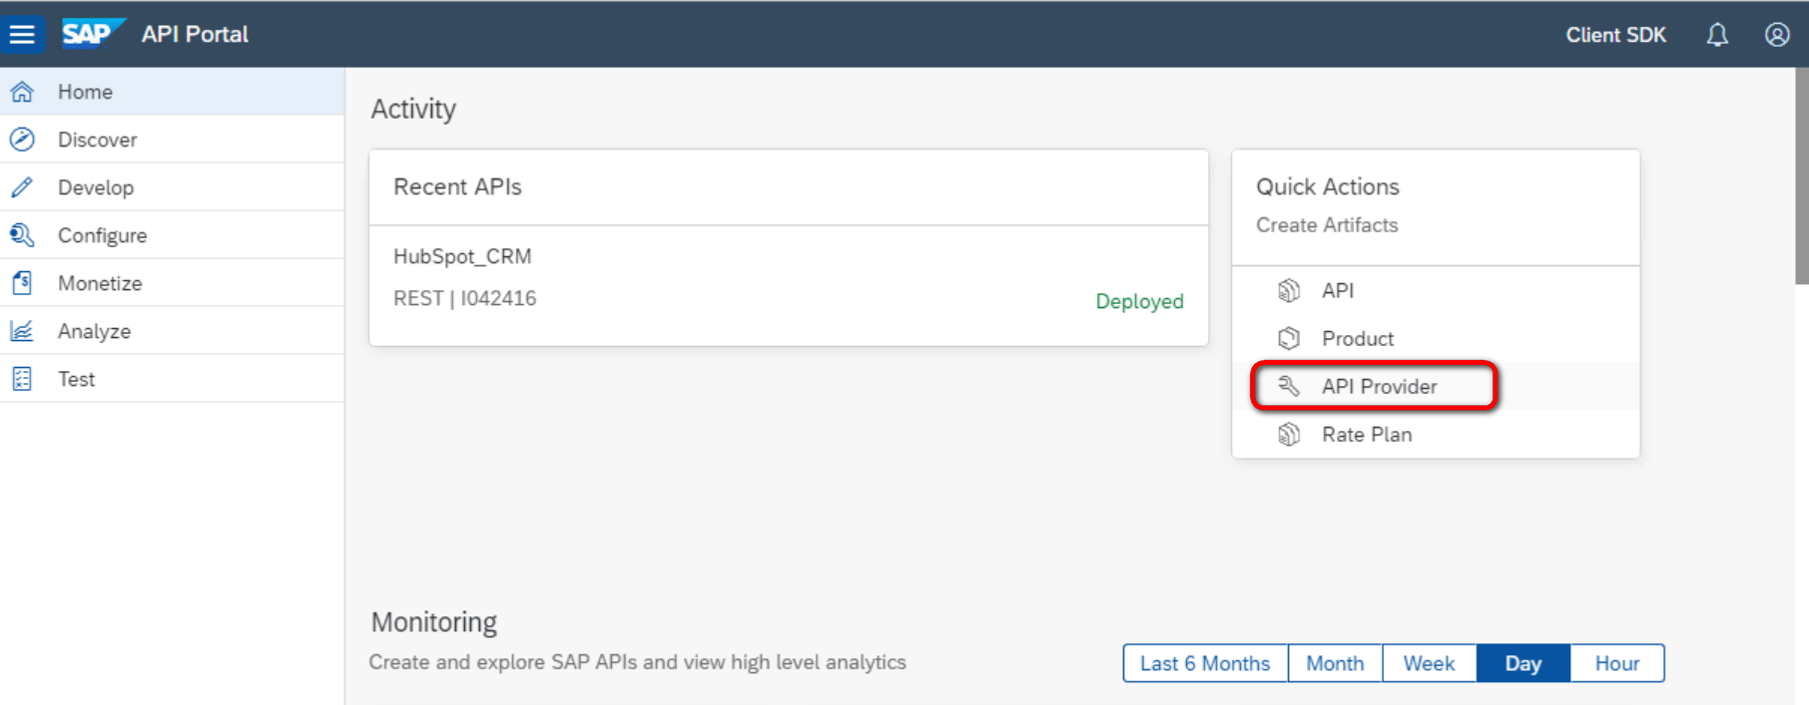
Task: Select the Configure tool icon
Action: pyautogui.click(x=22, y=234)
